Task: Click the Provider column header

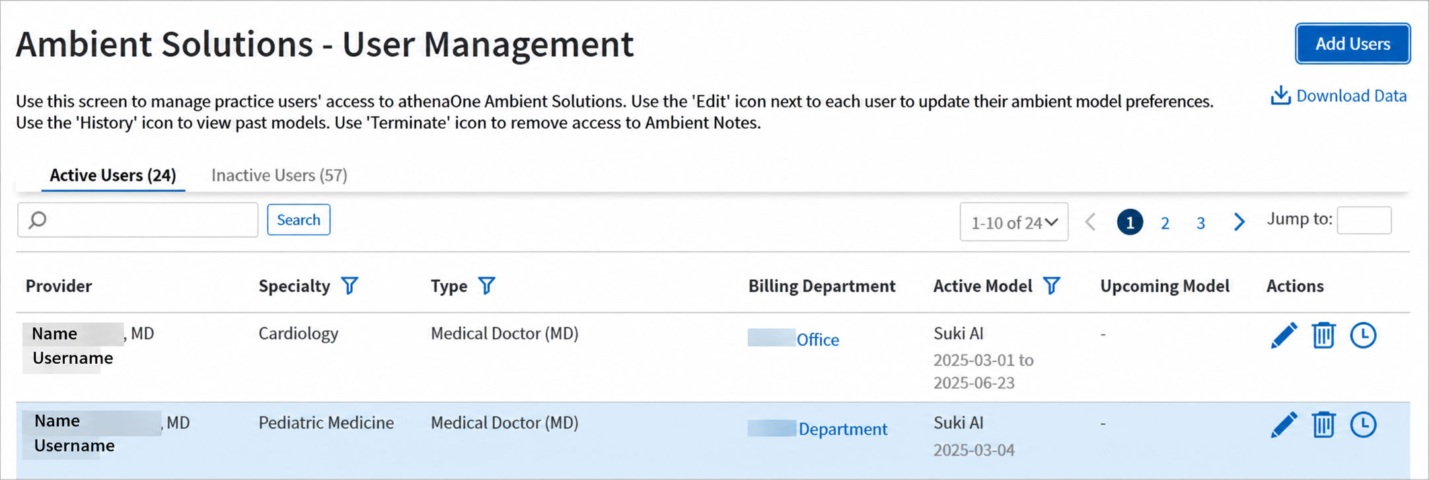Action: (59, 286)
